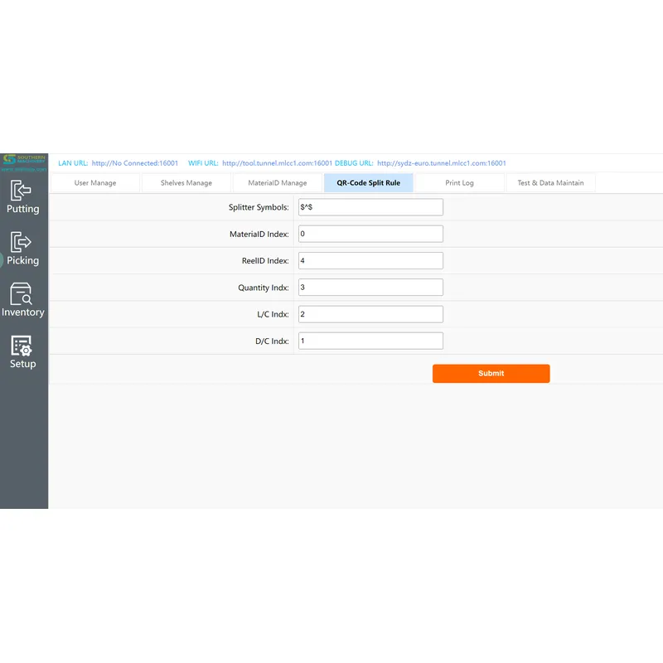Open the Print Log tab
Screen dimensions: 663x663
pos(459,182)
